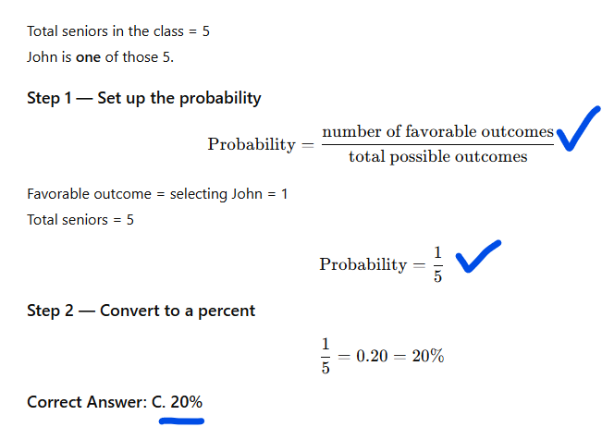Viewport: 602px width, 427px height.
Task: Click the "number of favorable outcomes" numerator
Action: 437,132
